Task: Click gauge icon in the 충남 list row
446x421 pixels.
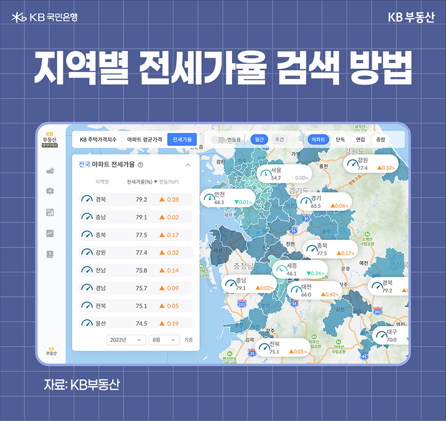Action: [87, 217]
